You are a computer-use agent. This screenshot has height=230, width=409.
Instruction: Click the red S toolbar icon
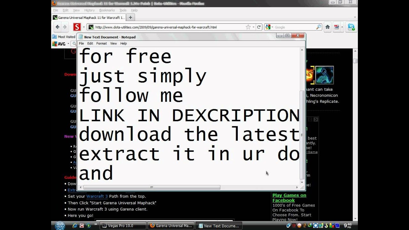(77, 27)
